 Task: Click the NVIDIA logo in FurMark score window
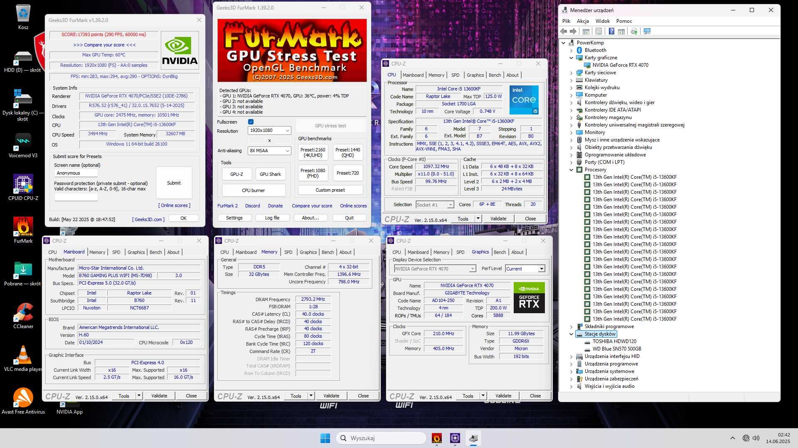click(180, 50)
